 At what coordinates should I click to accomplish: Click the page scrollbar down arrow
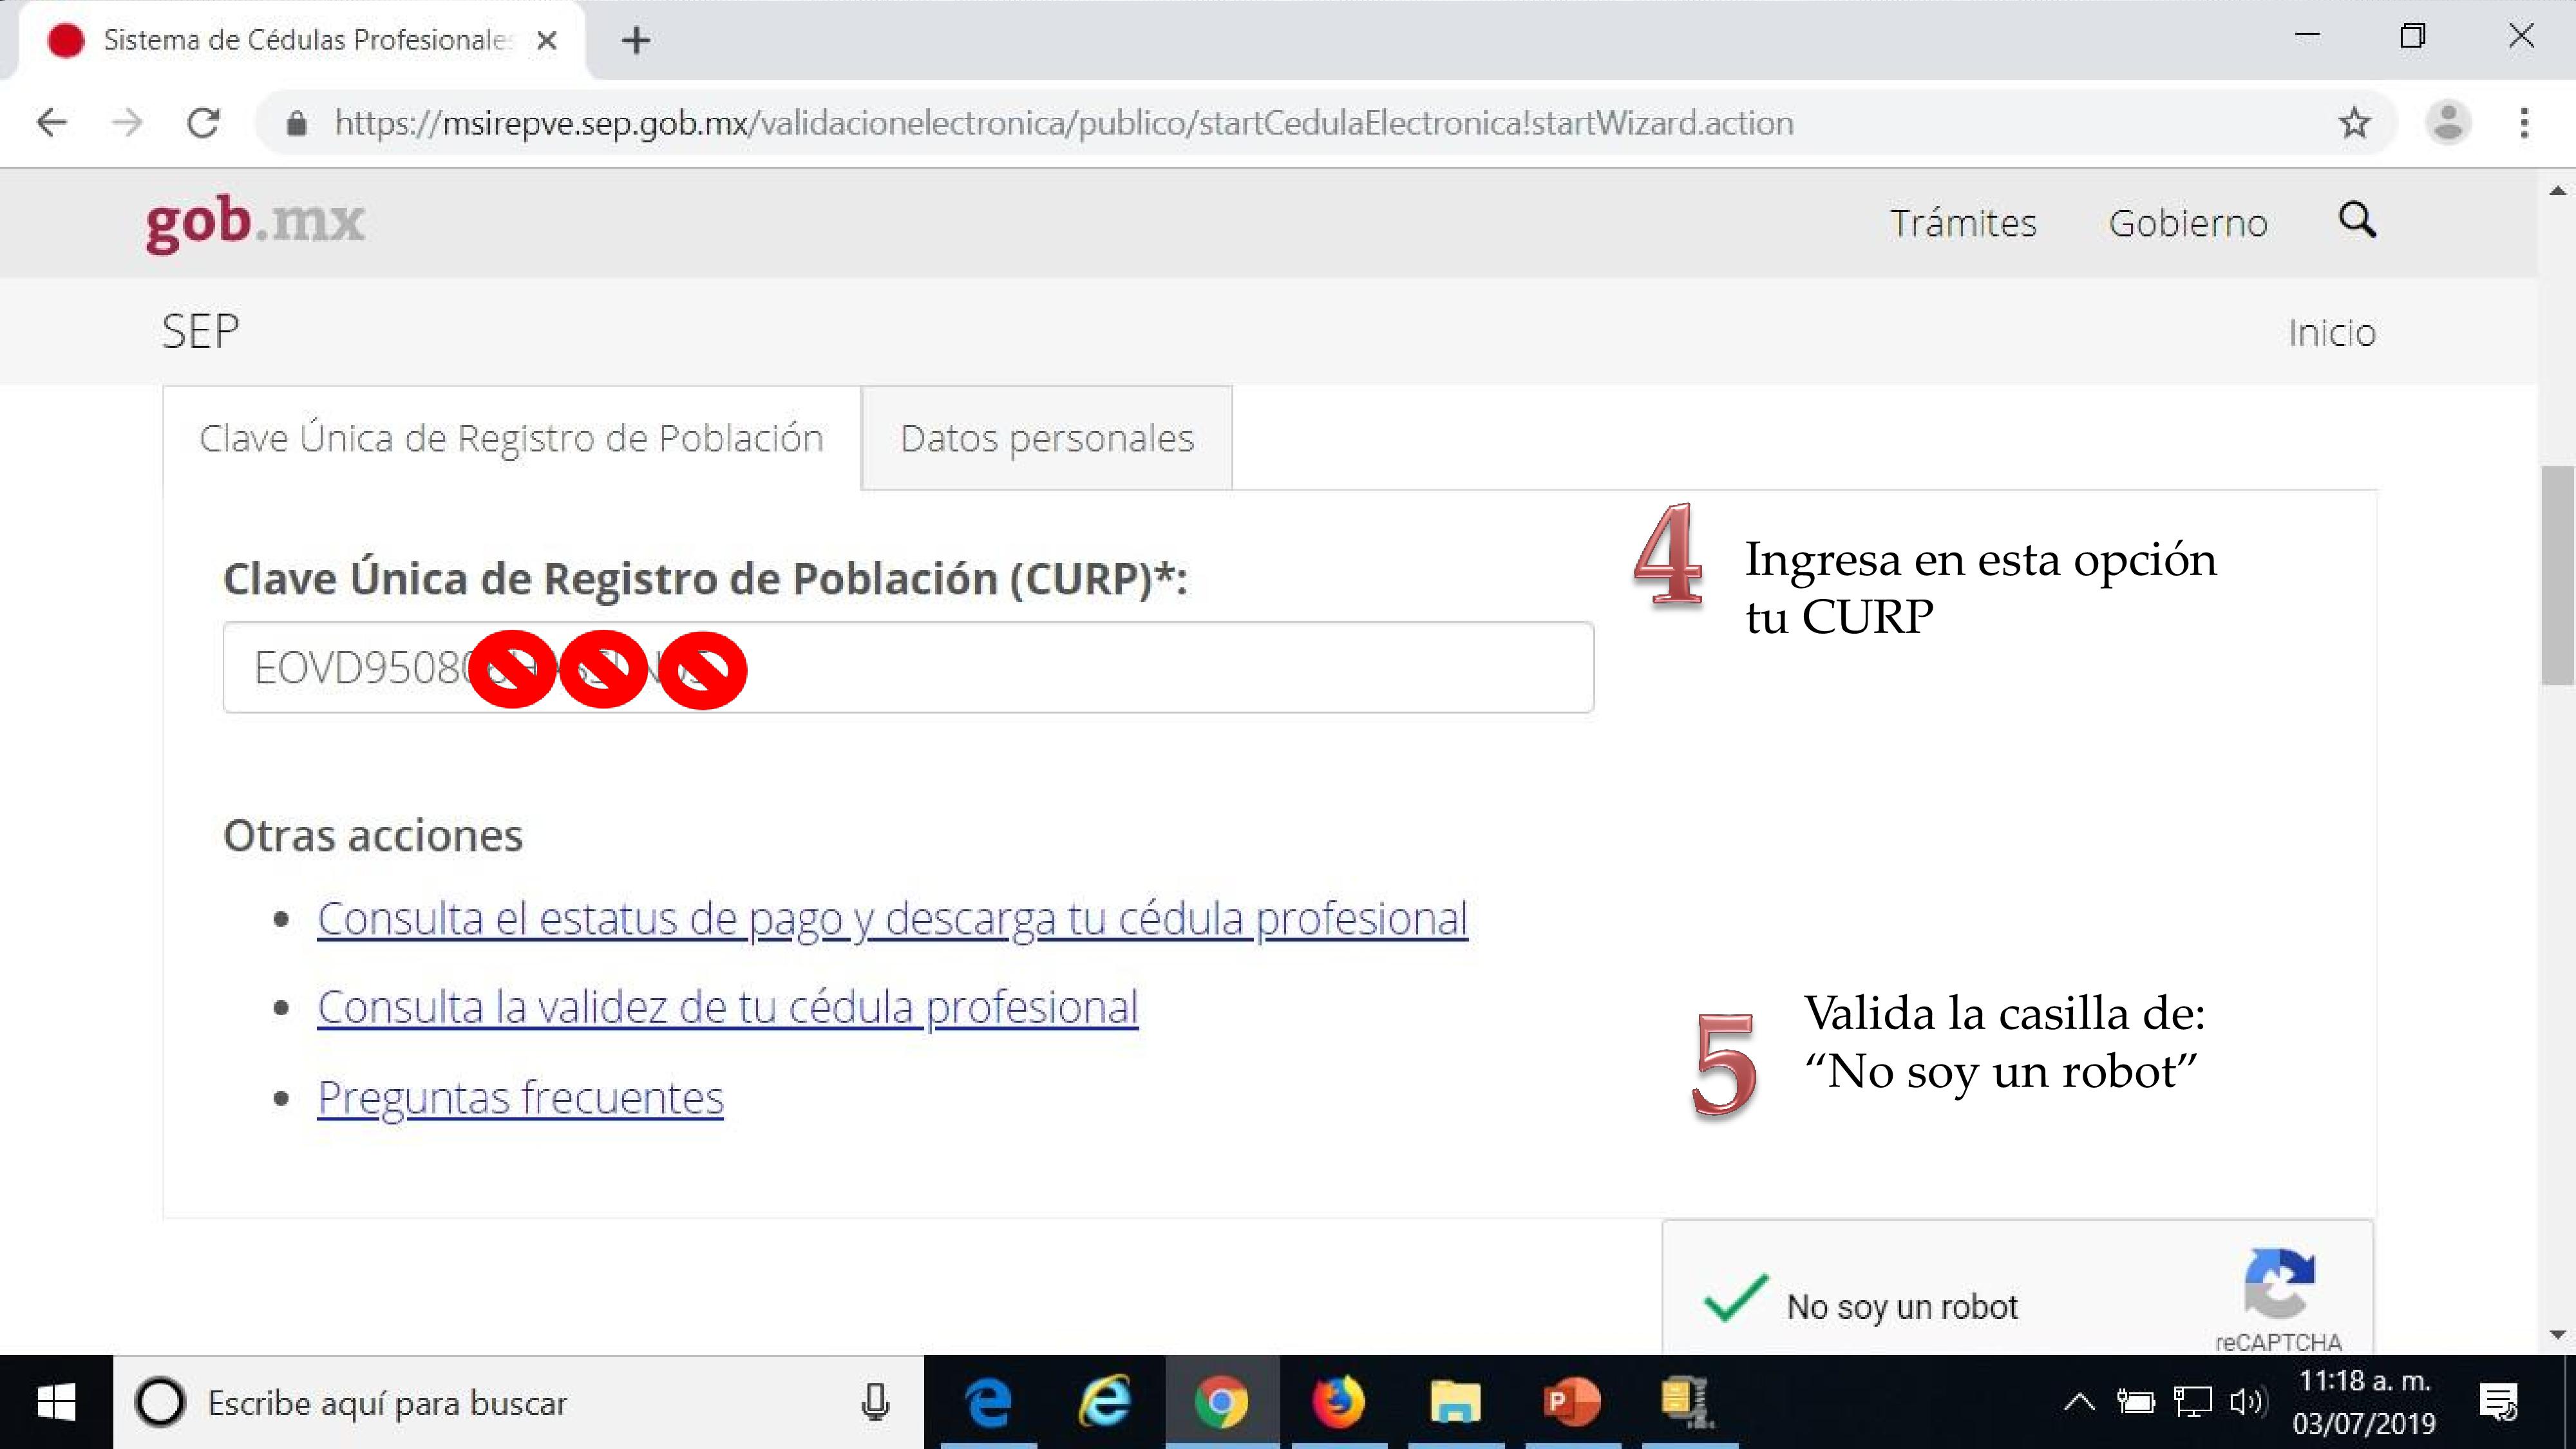(x=2557, y=1335)
